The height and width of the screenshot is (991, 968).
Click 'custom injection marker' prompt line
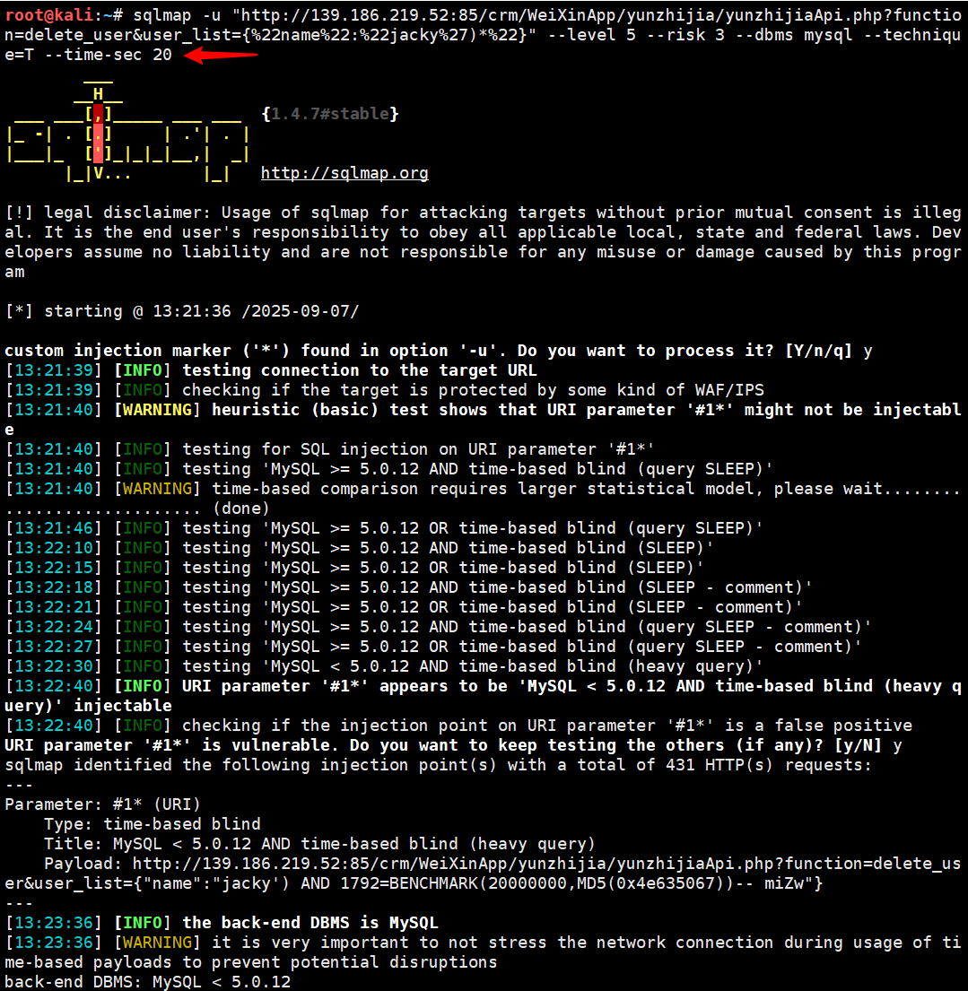[x=438, y=351]
